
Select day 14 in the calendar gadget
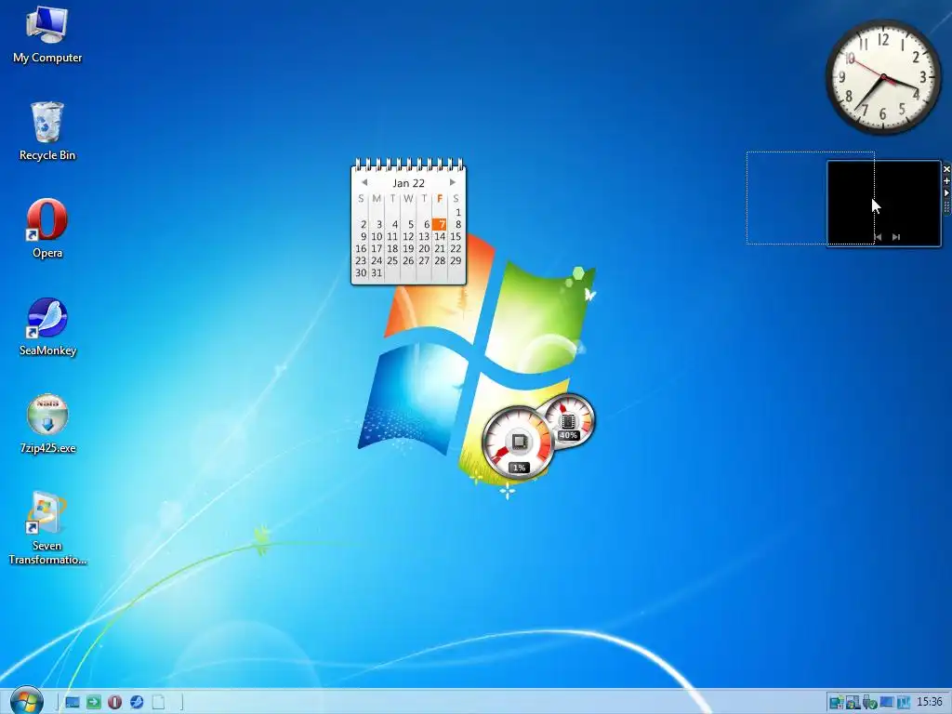click(440, 237)
